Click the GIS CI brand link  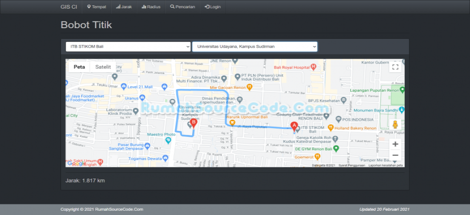(69, 7)
